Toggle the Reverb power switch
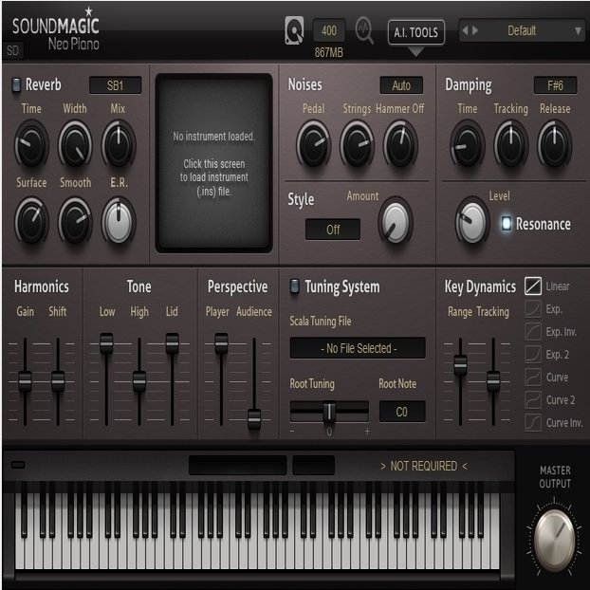The image size is (590, 590). (16, 84)
